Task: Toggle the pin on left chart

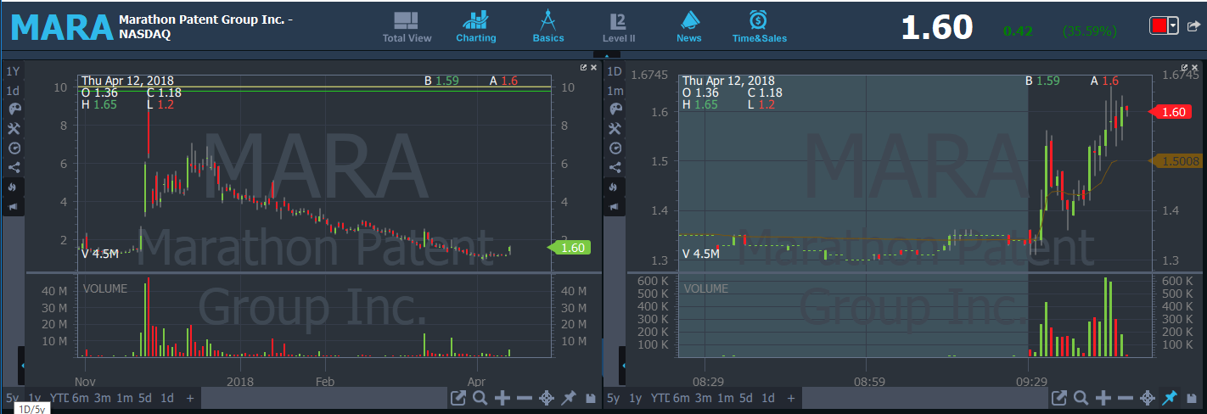Action: pos(569,398)
